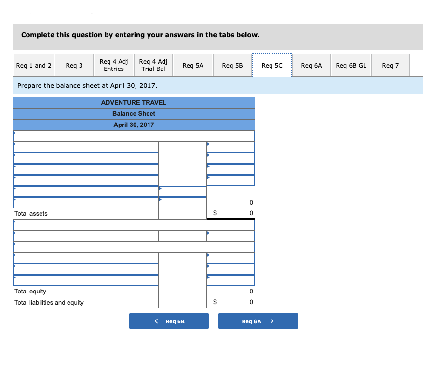The width and height of the screenshot is (434, 389).
Task: Click the Req 5B back navigation button
Action: coord(169,320)
